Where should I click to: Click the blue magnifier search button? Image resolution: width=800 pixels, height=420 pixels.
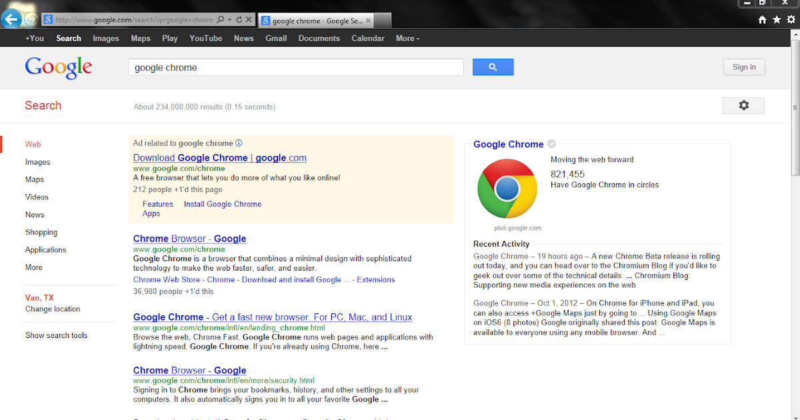(493, 67)
